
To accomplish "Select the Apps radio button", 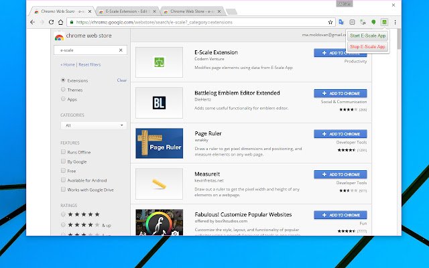I will [63, 98].
